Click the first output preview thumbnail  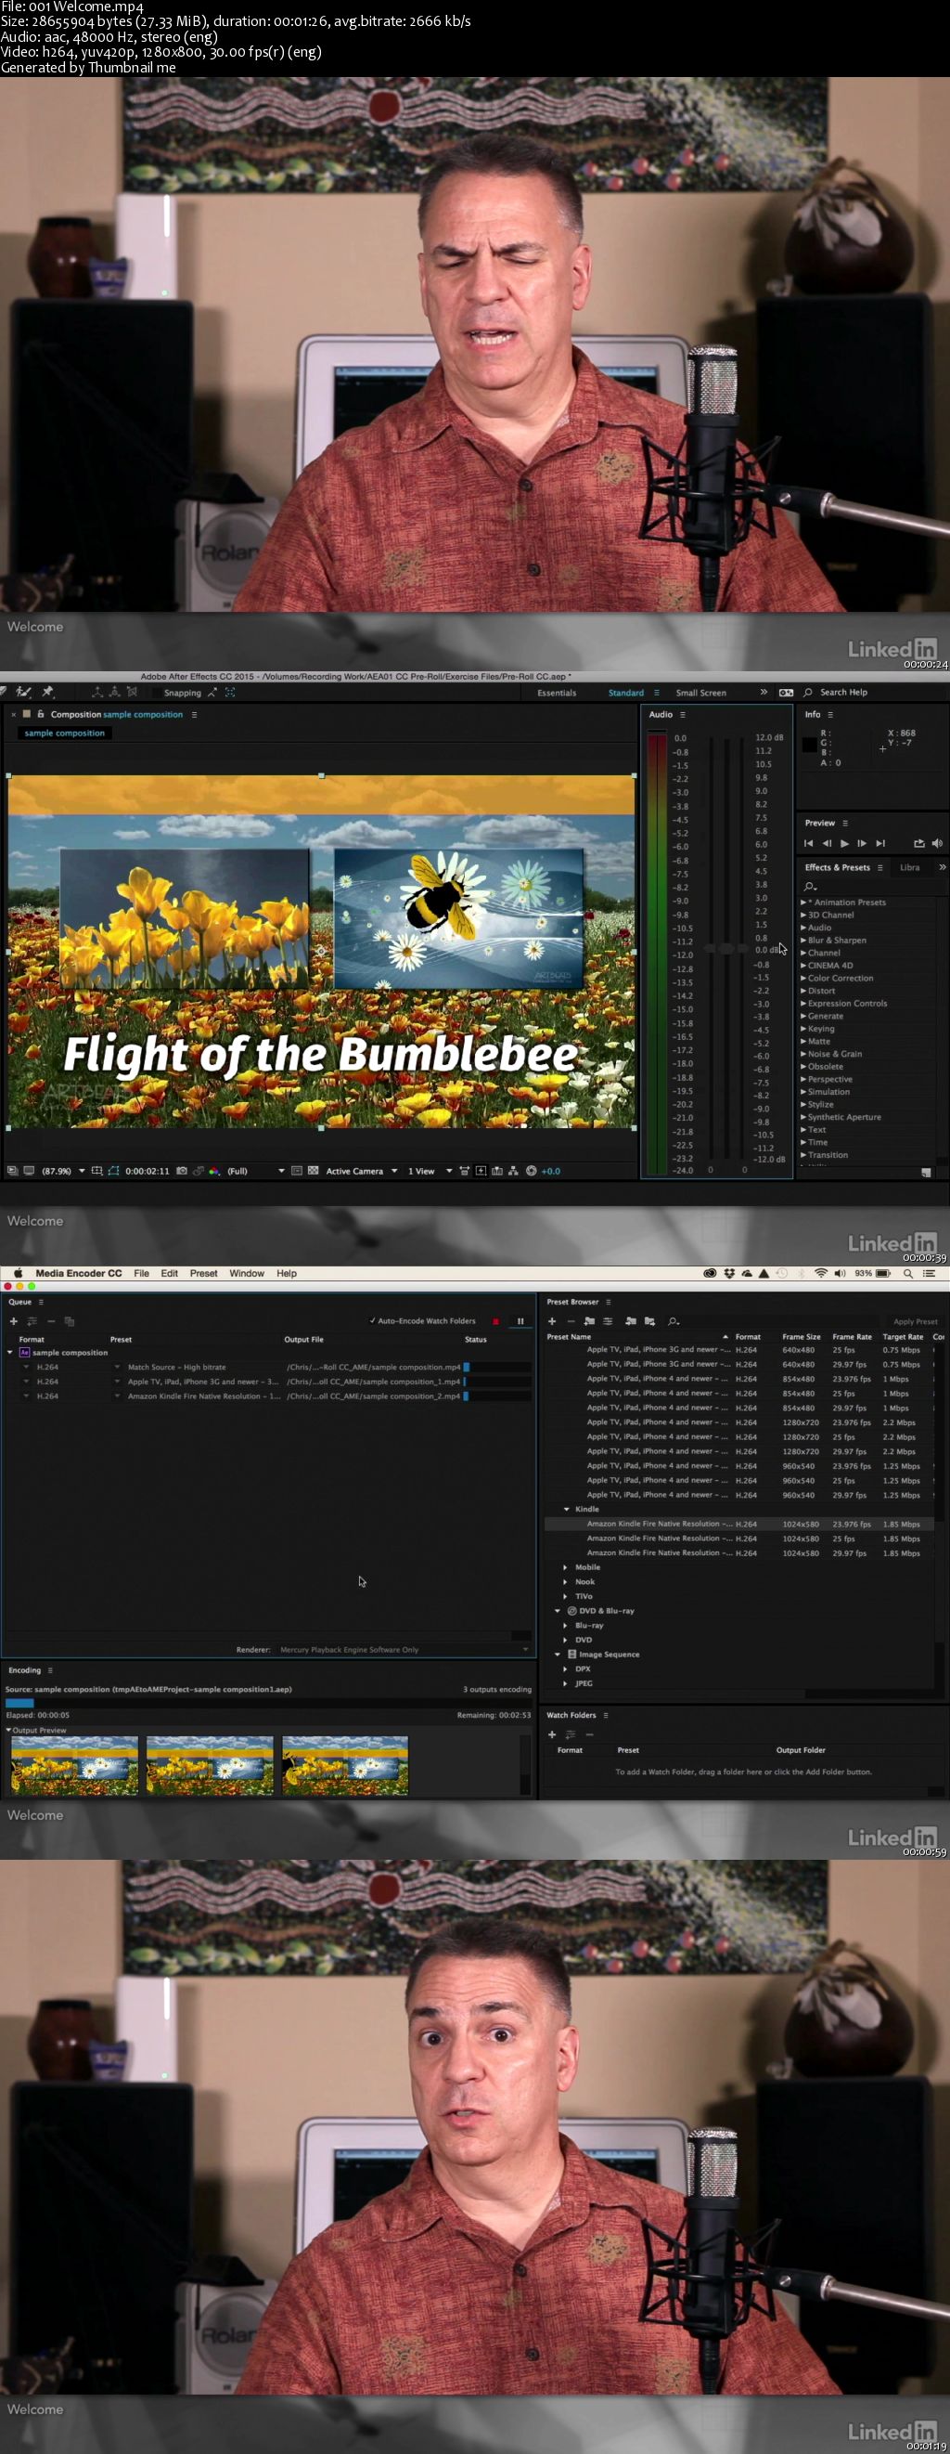pos(74,1765)
